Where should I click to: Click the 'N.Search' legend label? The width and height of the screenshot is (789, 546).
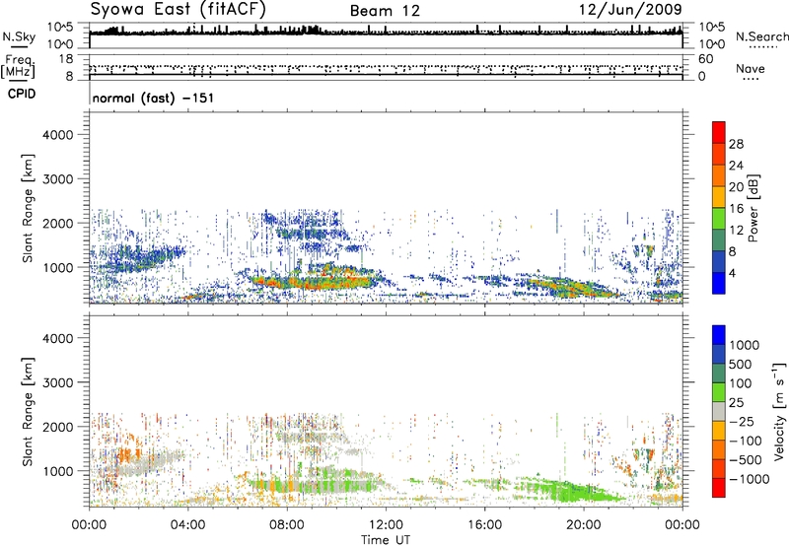click(x=761, y=36)
